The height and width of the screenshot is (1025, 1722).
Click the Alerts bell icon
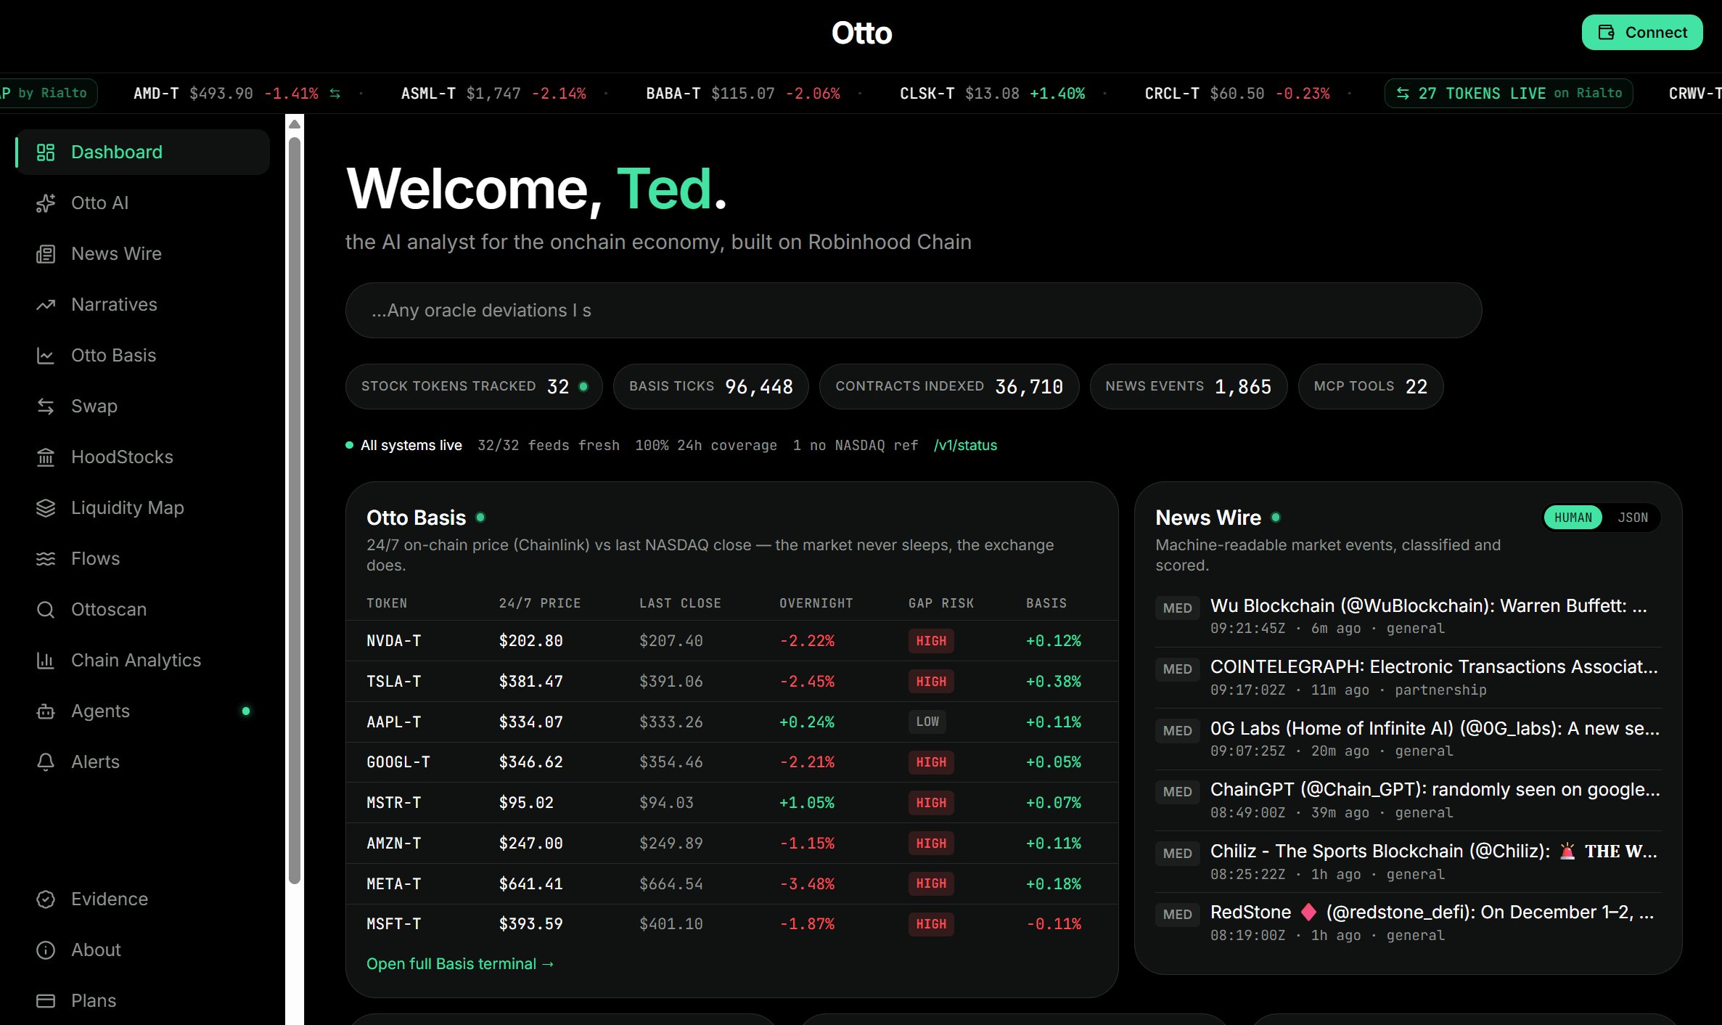46,762
